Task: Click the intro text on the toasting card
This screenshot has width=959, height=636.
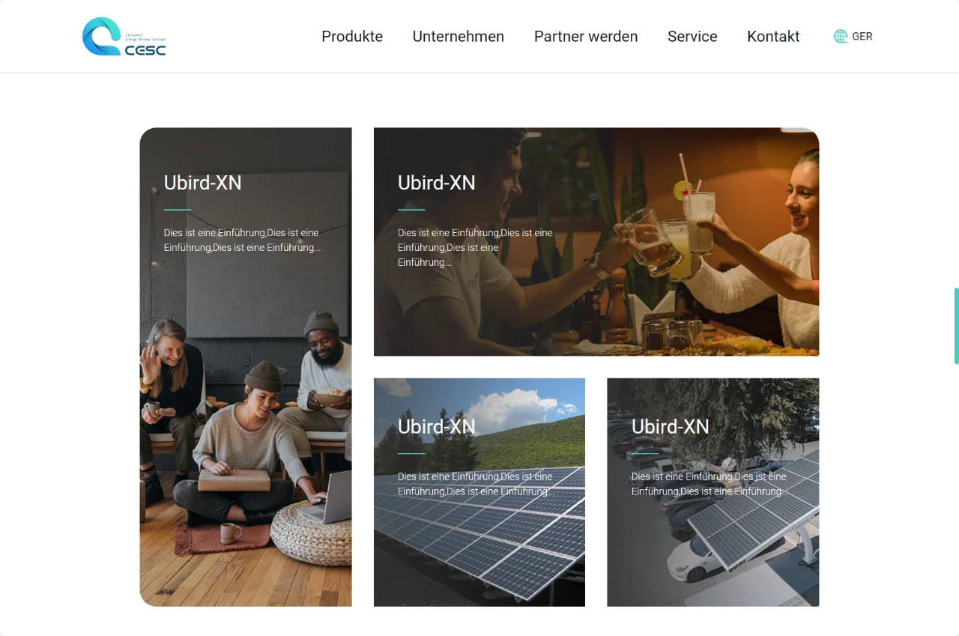Action: pos(475,247)
